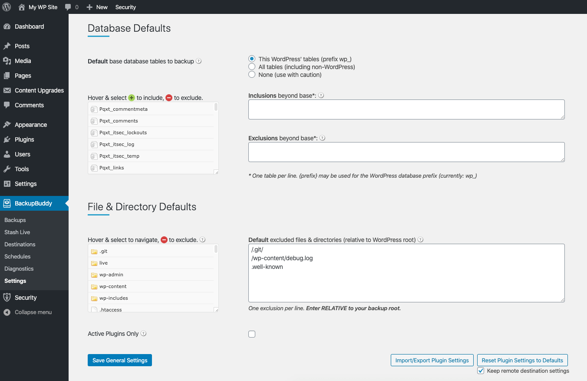
Task: Select Pqxt_links table row
Action: (151, 168)
